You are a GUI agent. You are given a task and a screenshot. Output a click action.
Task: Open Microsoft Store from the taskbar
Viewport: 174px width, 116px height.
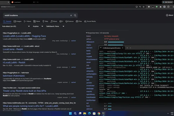(94, 113)
